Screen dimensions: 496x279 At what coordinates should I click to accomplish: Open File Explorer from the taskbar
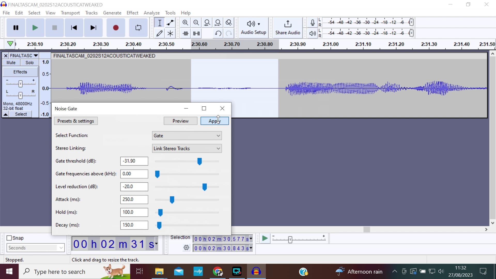coord(159,272)
